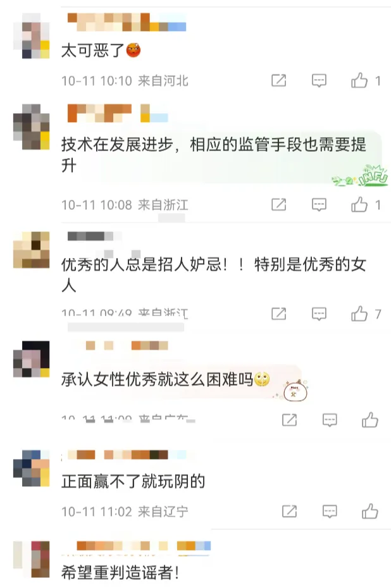Like the '正面赢不了就玩阴的' comment

(369, 511)
